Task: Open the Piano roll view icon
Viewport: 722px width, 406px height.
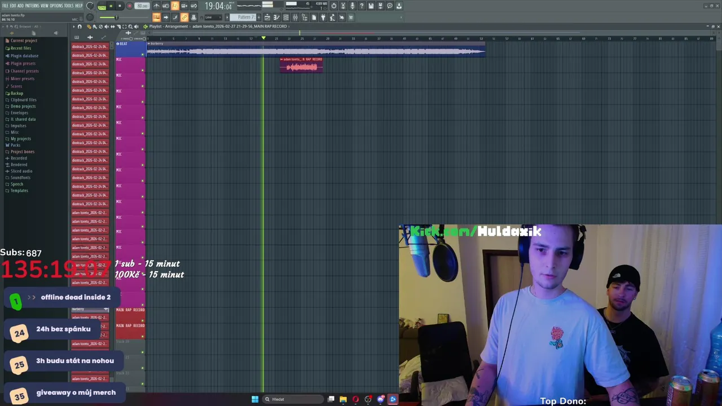Action: tap(276, 17)
